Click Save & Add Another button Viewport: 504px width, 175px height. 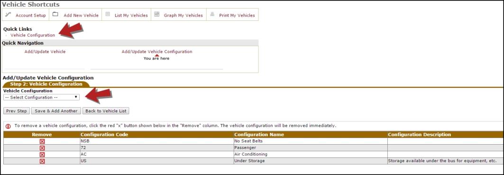point(56,111)
